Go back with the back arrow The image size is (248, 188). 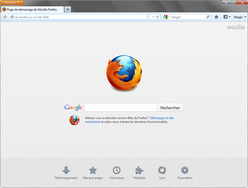tap(5, 17)
